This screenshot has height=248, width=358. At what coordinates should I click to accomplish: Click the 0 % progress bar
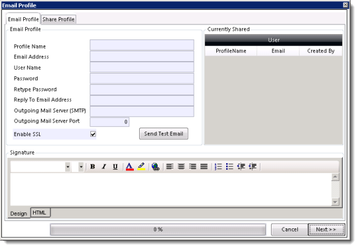click(x=158, y=230)
